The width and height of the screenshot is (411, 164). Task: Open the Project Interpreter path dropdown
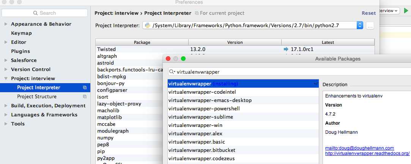[x=360, y=25]
